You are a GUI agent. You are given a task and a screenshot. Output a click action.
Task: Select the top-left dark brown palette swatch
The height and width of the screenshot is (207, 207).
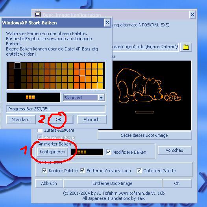point(11,65)
